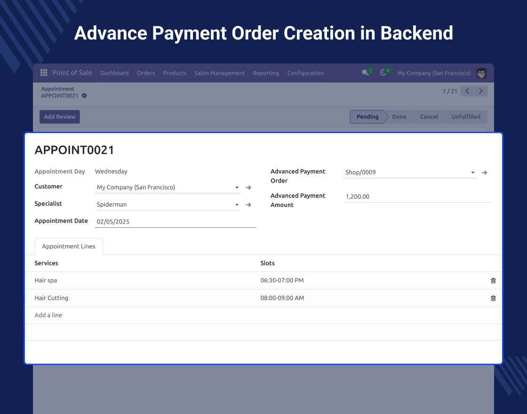
Task: Open Customer record via arrow link icon
Action: pos(248,188)
